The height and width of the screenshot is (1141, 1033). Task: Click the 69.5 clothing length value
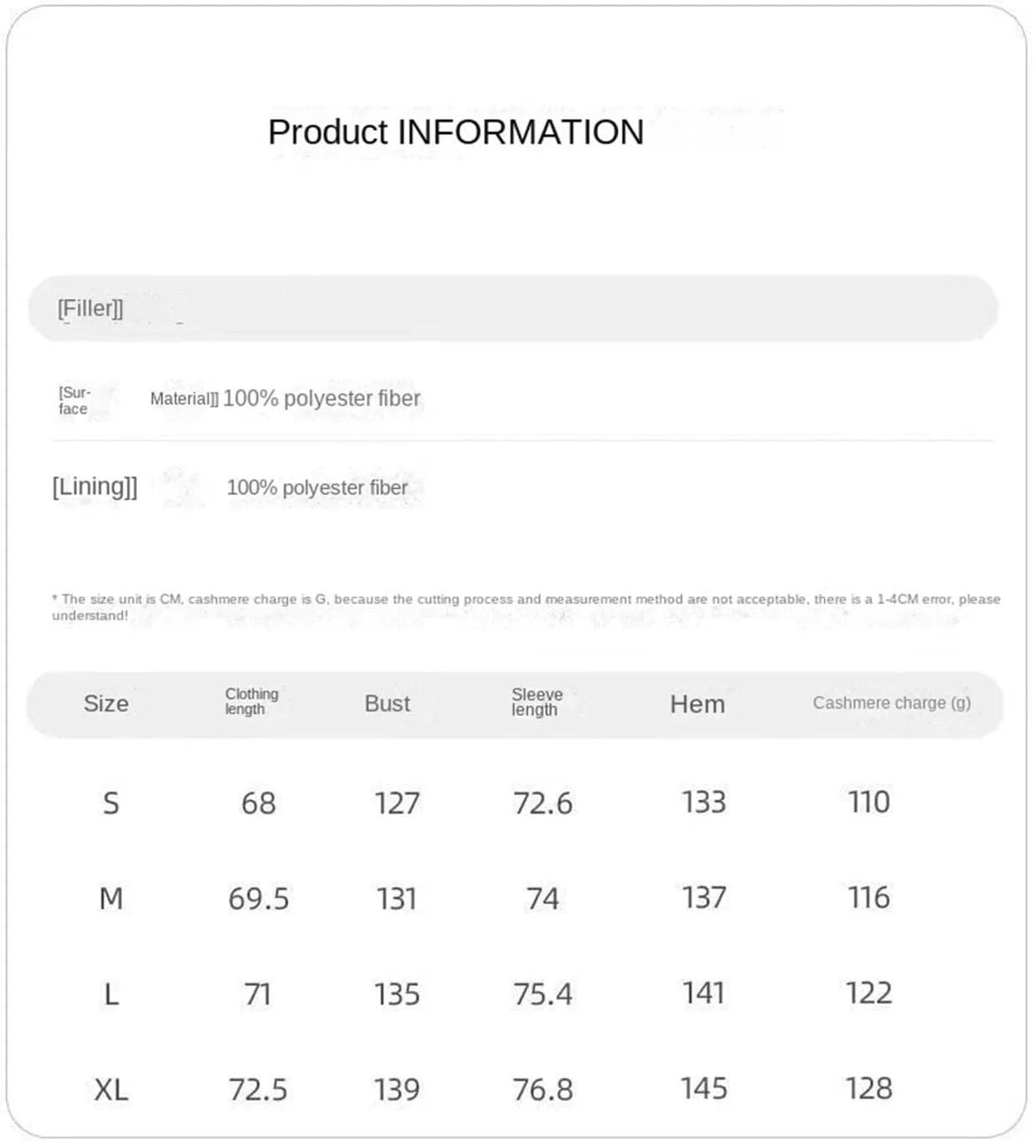pos(259,899)
